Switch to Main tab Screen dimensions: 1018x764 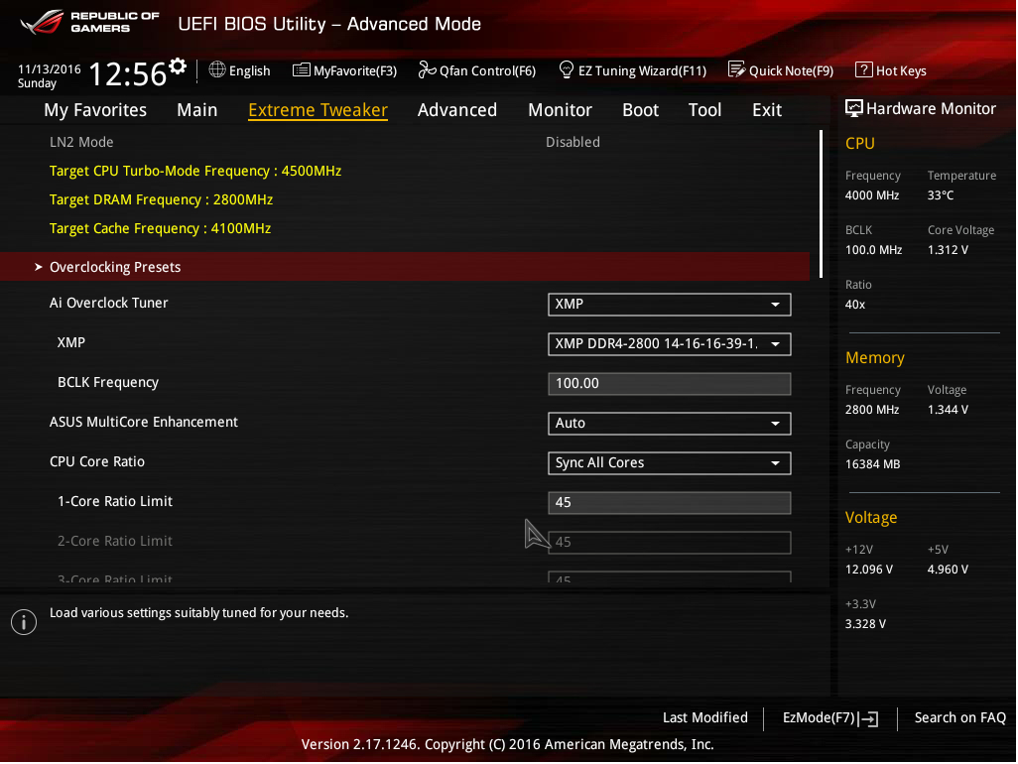coord(197,110)
